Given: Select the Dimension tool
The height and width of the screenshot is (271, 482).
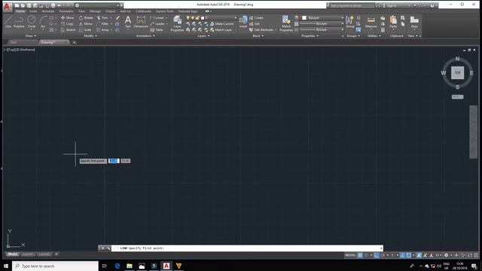Looking at the screenshot, I should click(141, 22).
